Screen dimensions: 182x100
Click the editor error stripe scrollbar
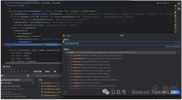(175, 20)
